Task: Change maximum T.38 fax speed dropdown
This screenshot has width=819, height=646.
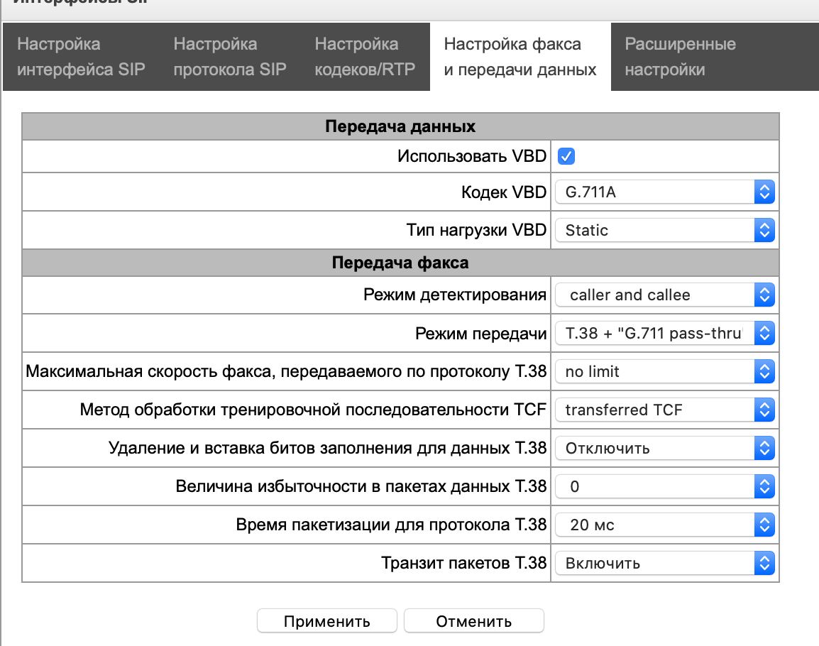Action: pos(664,371)
